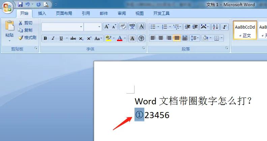Apply distributed alignment
267x141 pixels.
[x=185, y=38]
